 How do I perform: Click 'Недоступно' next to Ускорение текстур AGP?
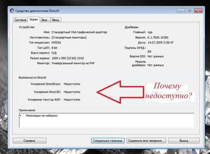pyautogui.click(x=72, y=100)
